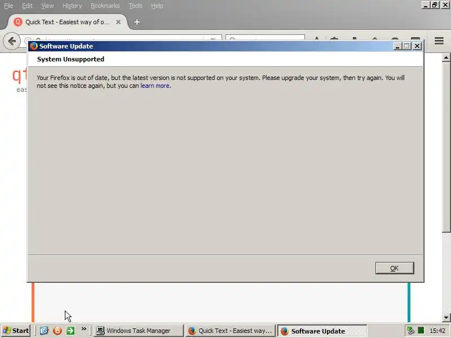Click the system clock showing 15:42
This screenshot has height=338, width=451.
[437, 331]
